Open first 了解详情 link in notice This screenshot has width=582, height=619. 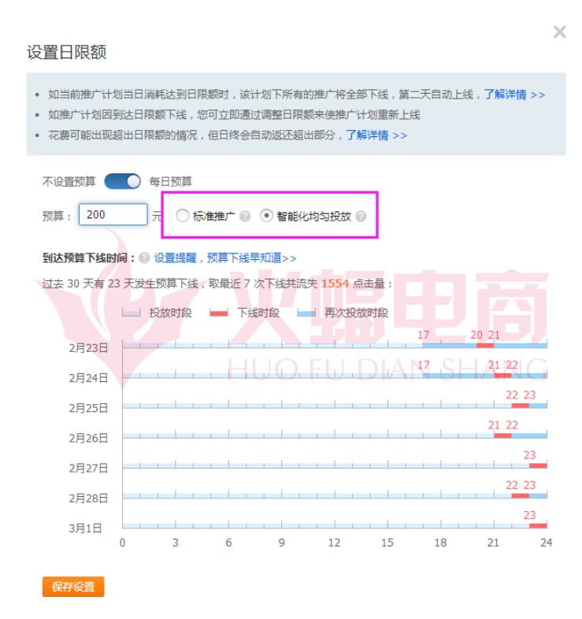pos(513,95)
